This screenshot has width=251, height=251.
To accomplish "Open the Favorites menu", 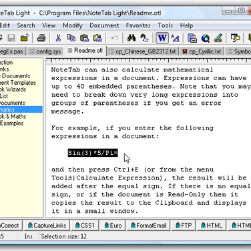I will pos(138,25).
